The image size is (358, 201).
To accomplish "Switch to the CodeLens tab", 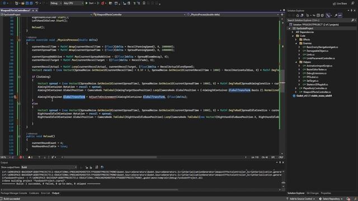I will (34, 193).
